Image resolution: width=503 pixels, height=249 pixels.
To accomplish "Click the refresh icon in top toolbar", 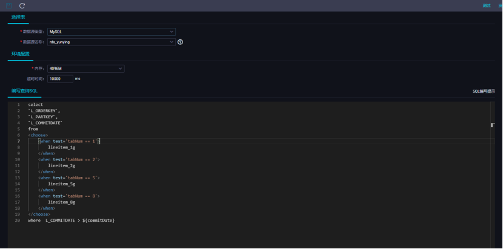I will [22, 5].
